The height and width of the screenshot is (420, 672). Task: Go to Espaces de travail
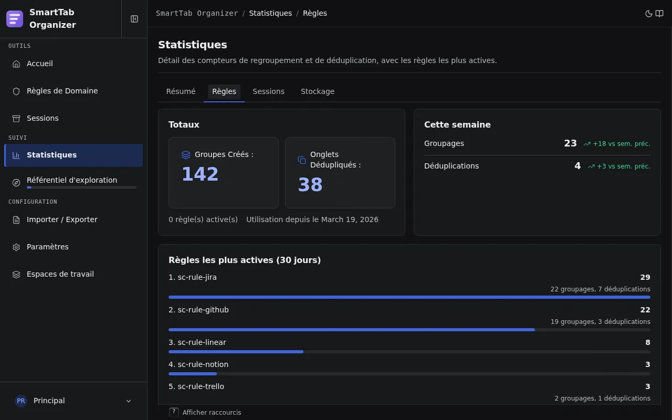click(x=73, y=275)
